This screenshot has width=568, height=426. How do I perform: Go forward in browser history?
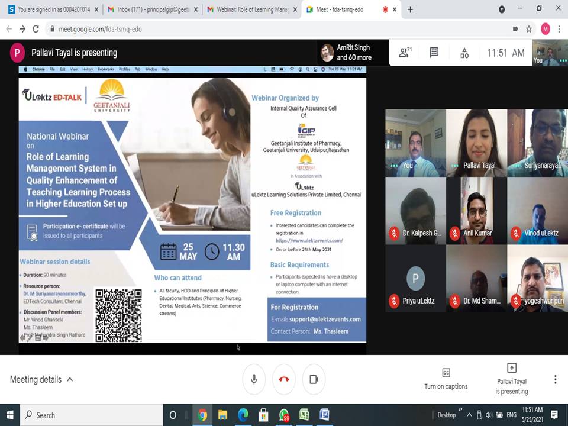click(22, 29)
